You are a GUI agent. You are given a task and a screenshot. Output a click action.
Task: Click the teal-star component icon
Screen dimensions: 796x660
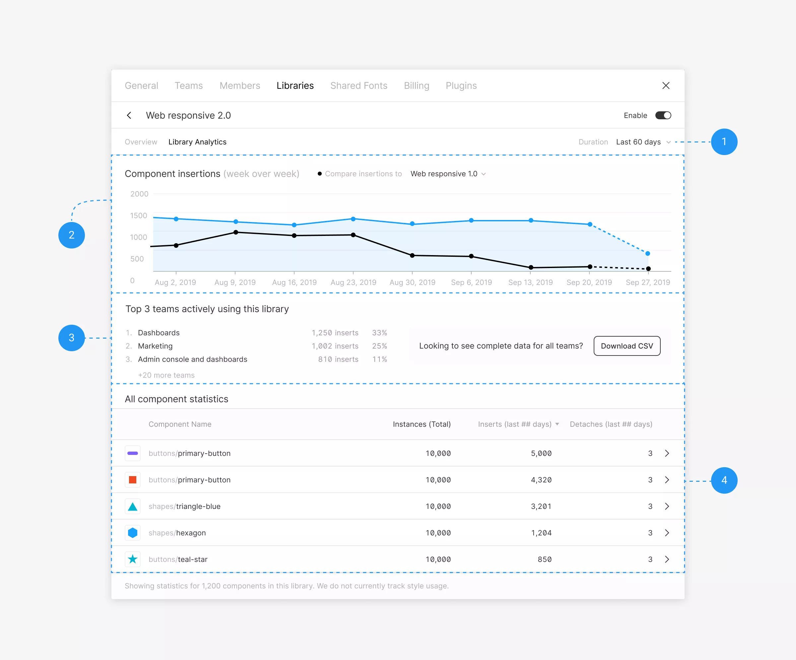(x=133, y=559)
